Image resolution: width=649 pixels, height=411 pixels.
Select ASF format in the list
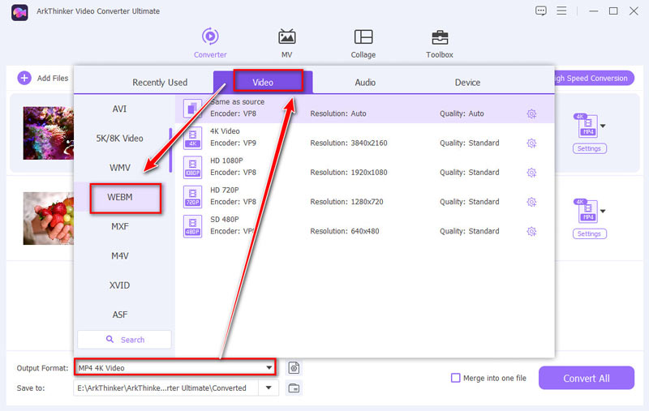(x=119, y=315)
